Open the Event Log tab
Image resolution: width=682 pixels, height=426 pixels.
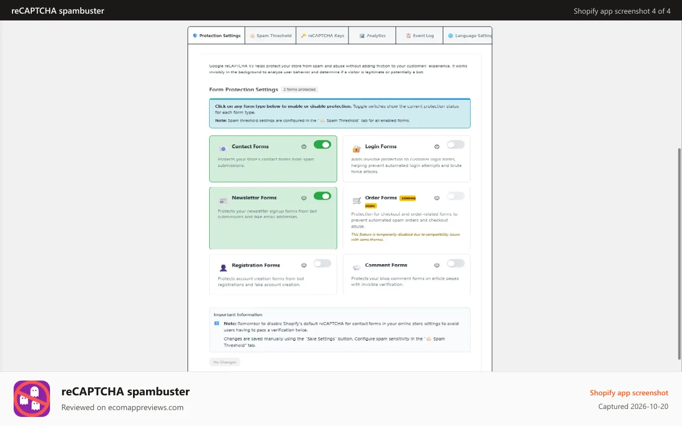point(419,35)
